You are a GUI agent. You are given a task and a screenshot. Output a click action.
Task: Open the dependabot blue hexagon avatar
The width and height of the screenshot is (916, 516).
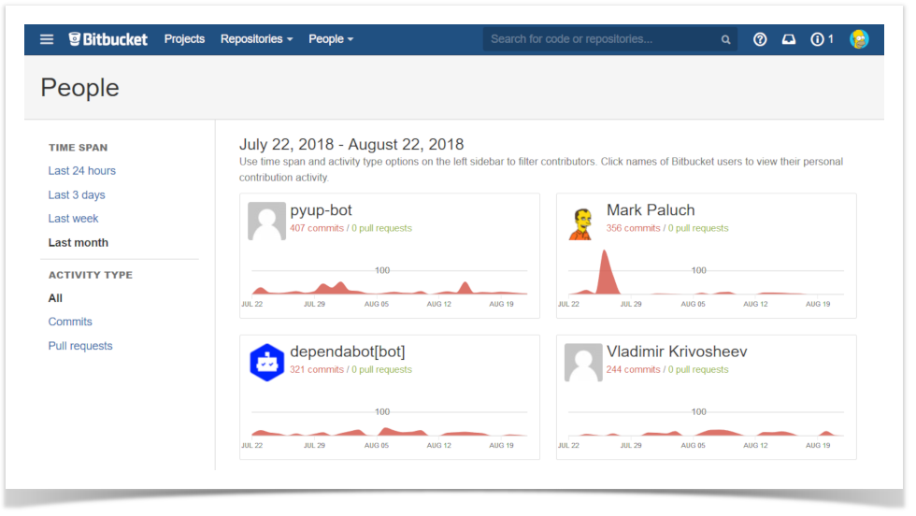pos(267,363)
